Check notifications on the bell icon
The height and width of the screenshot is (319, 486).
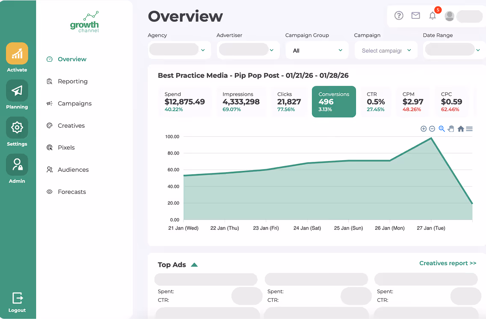433,16
